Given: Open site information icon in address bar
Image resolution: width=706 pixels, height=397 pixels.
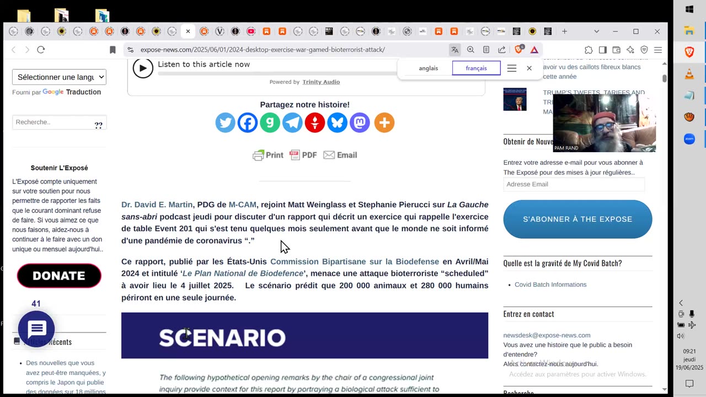Looking at the screenshot, I should (x=130, y=50).
